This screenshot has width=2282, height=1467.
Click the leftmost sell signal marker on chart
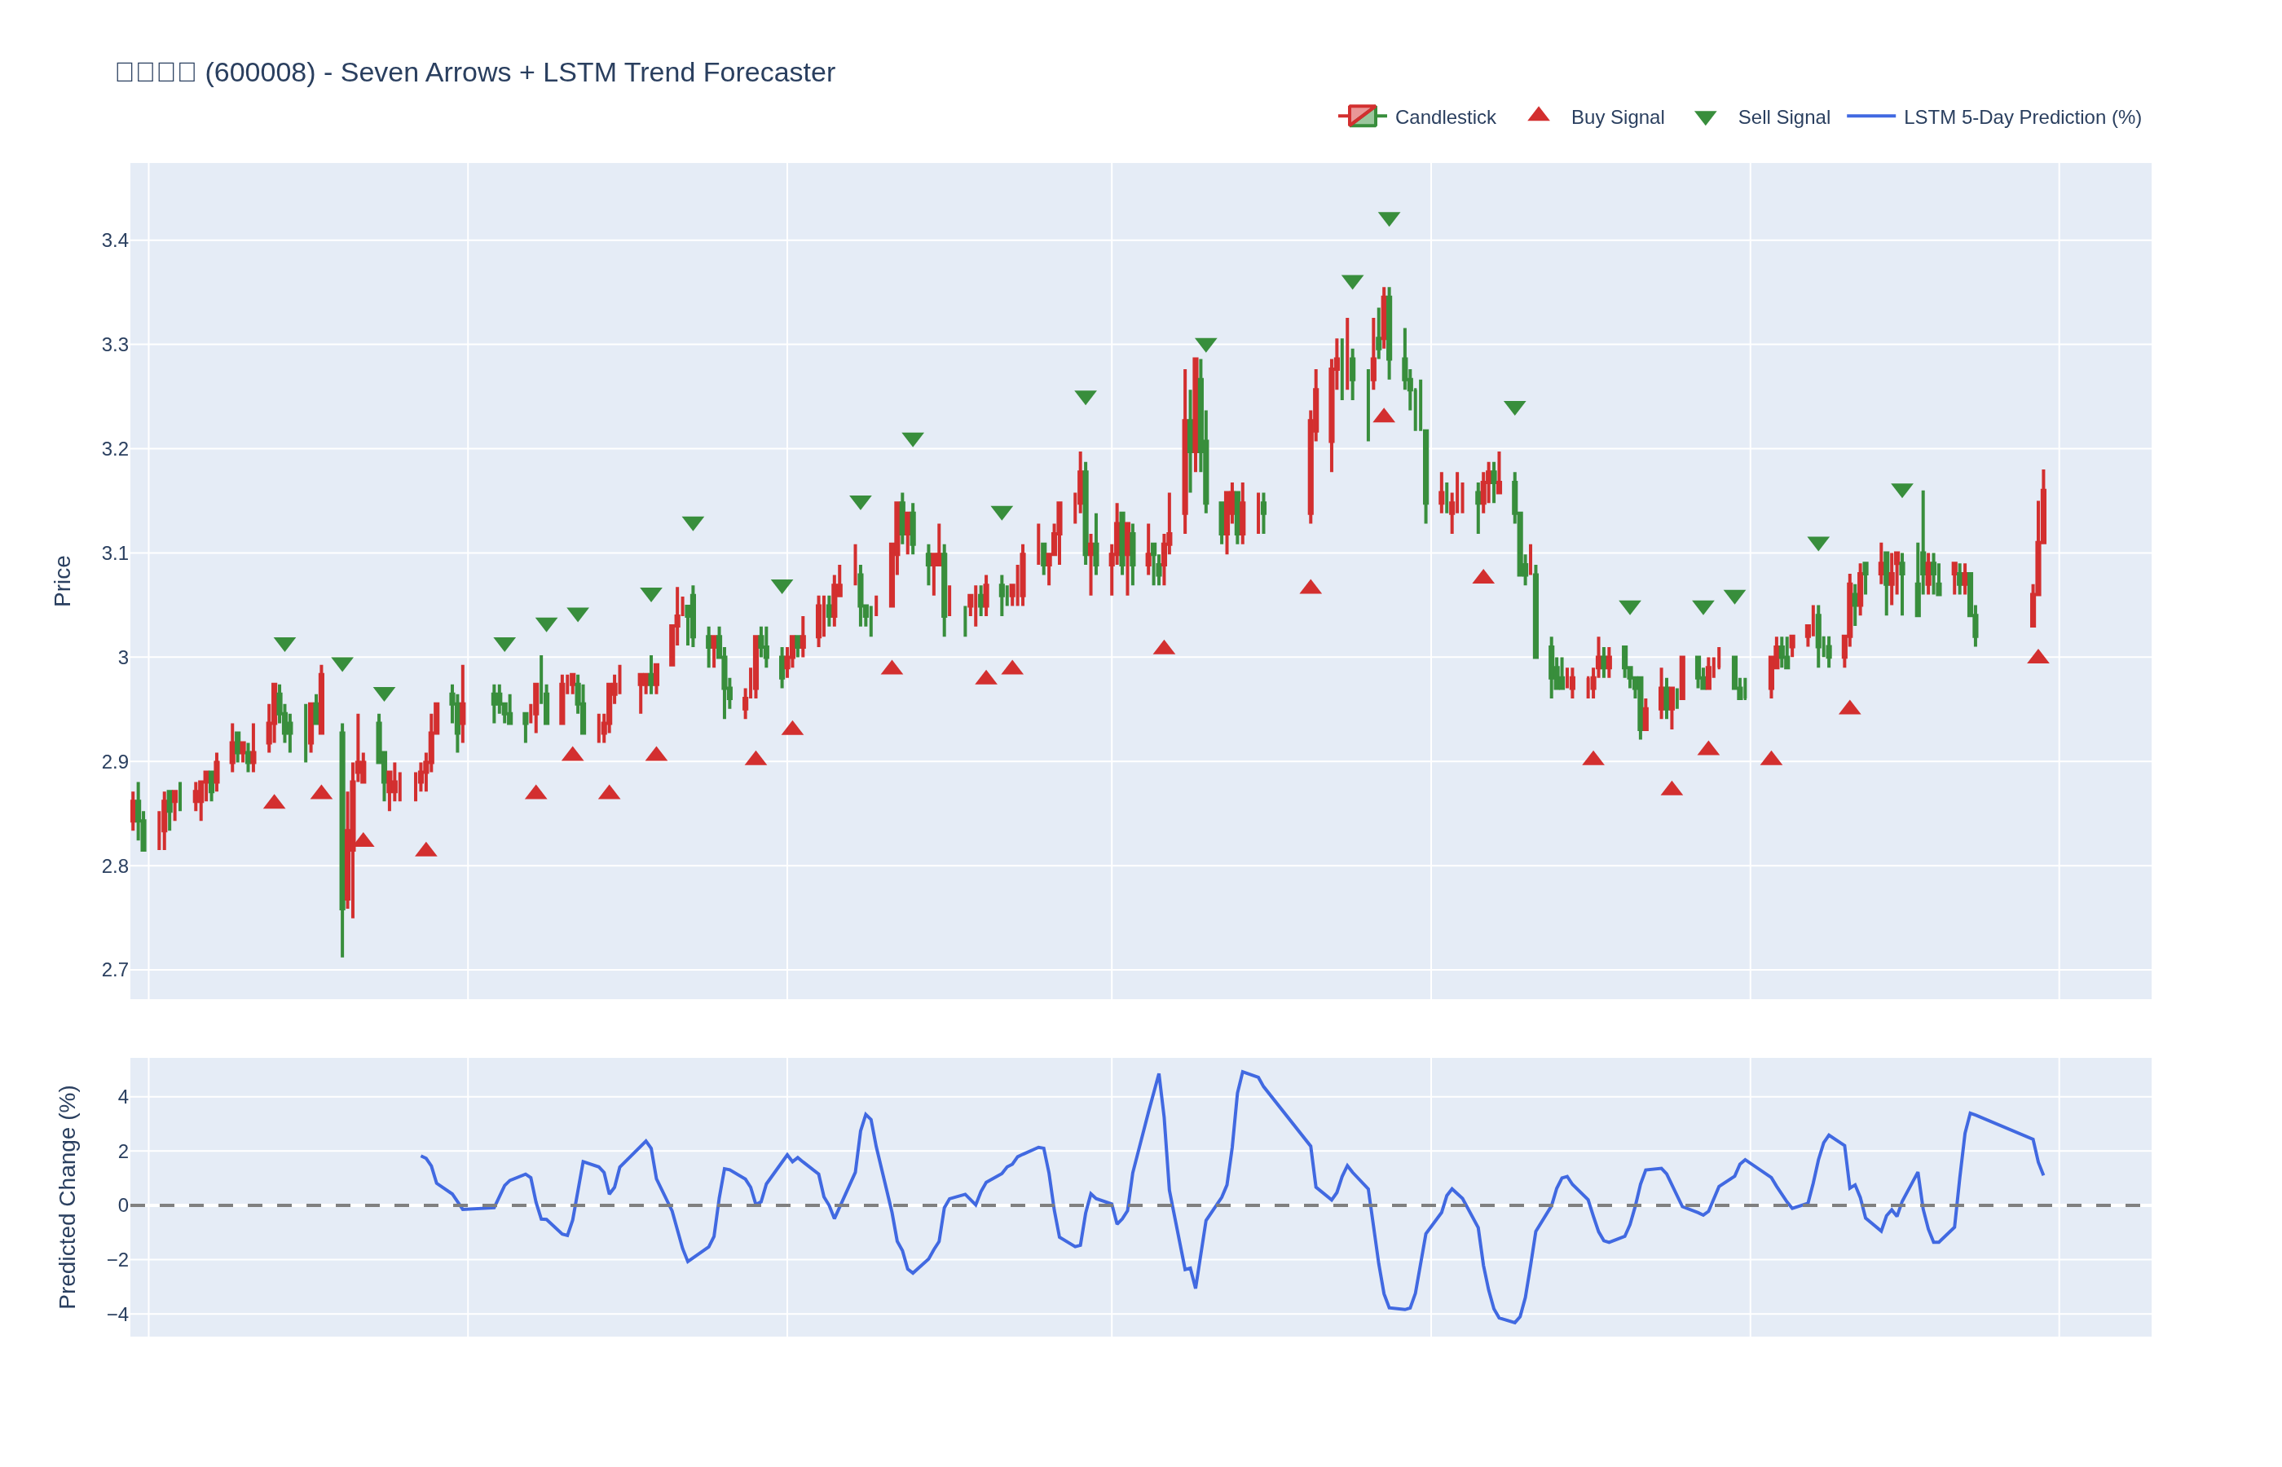(x=284, y=645)
